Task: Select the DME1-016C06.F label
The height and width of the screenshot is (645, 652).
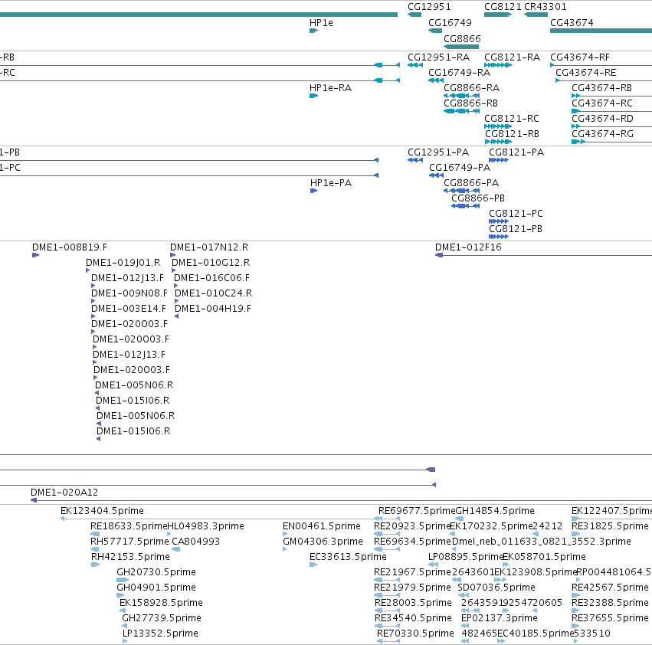Action: (211, 278)
